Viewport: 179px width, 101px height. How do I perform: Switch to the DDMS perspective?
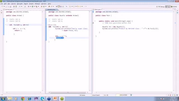174,7
